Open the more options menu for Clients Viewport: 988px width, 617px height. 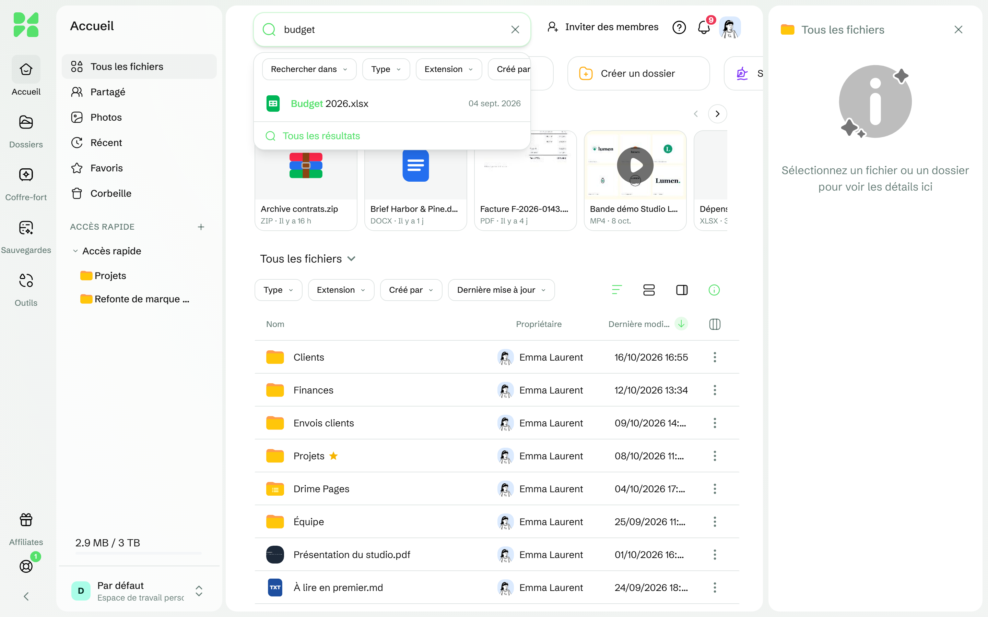click(x=715, y=357)
